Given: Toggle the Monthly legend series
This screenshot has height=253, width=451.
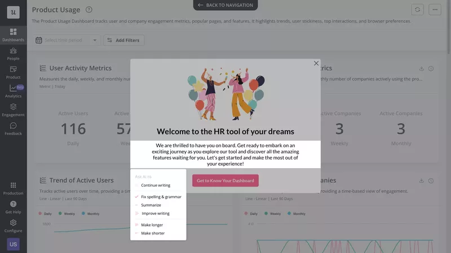Looking at the screenshot, I should click(x=90, y=214).
